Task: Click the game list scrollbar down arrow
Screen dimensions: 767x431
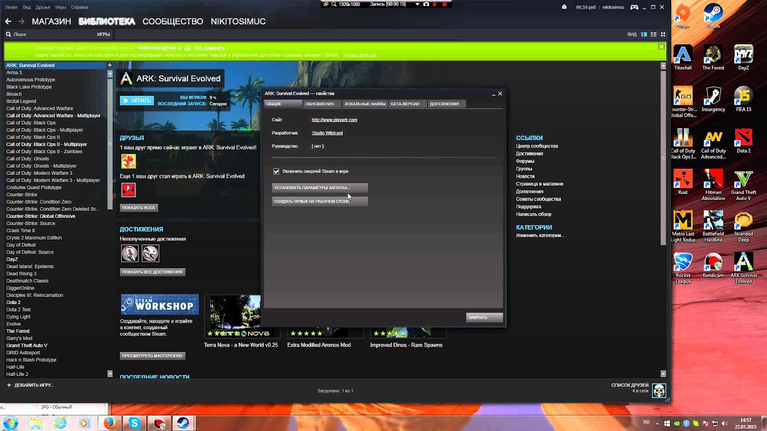Action: (x=110, y=374)
